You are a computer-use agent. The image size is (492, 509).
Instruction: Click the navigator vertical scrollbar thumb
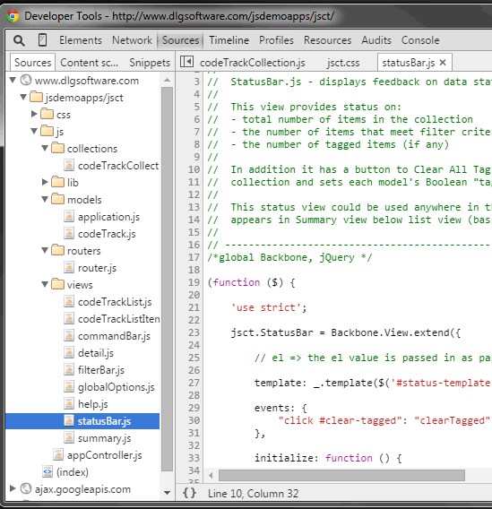point(168,280)
